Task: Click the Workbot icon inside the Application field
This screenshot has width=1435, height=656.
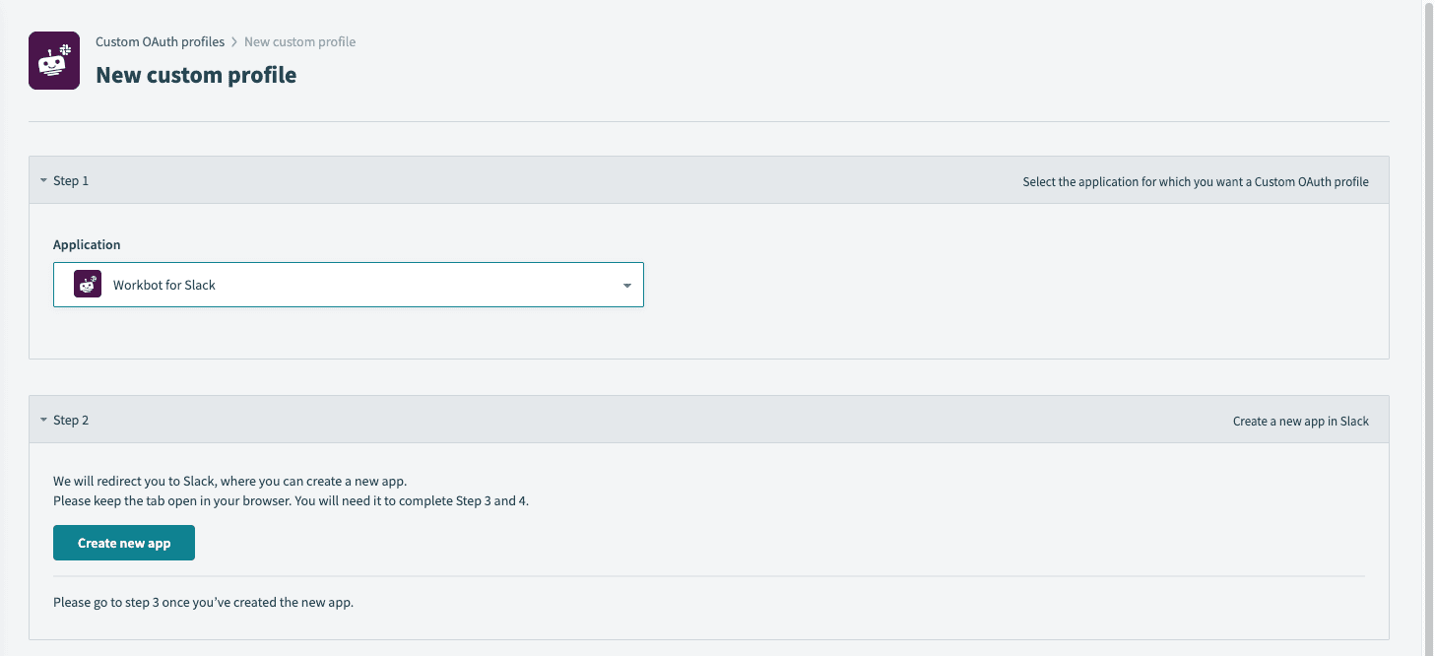Action: point(88,285)
